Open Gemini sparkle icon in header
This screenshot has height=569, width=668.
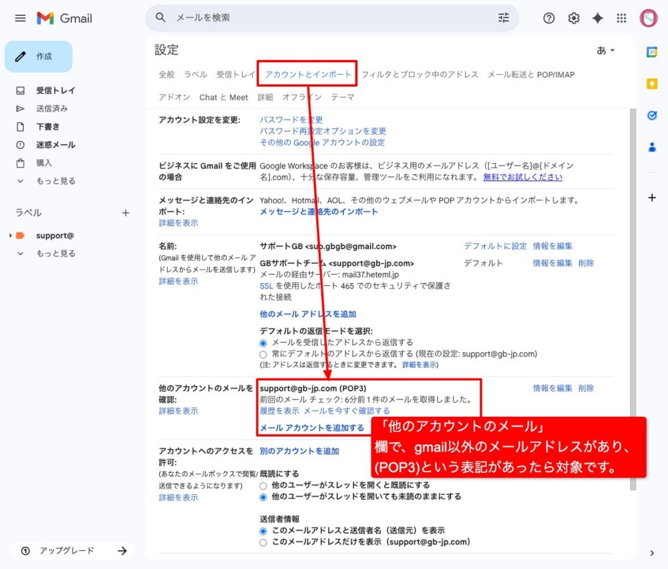point(597,18)
